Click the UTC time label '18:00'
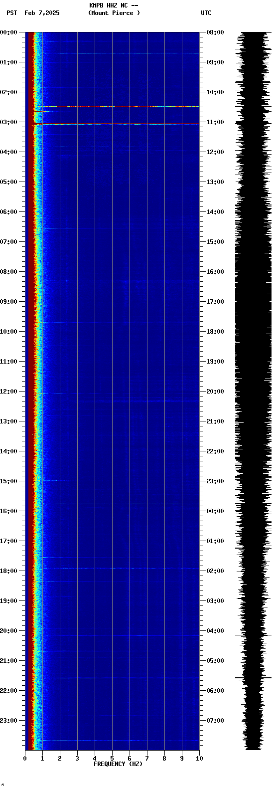The image size is (275, 790). (x=215, y=332)
